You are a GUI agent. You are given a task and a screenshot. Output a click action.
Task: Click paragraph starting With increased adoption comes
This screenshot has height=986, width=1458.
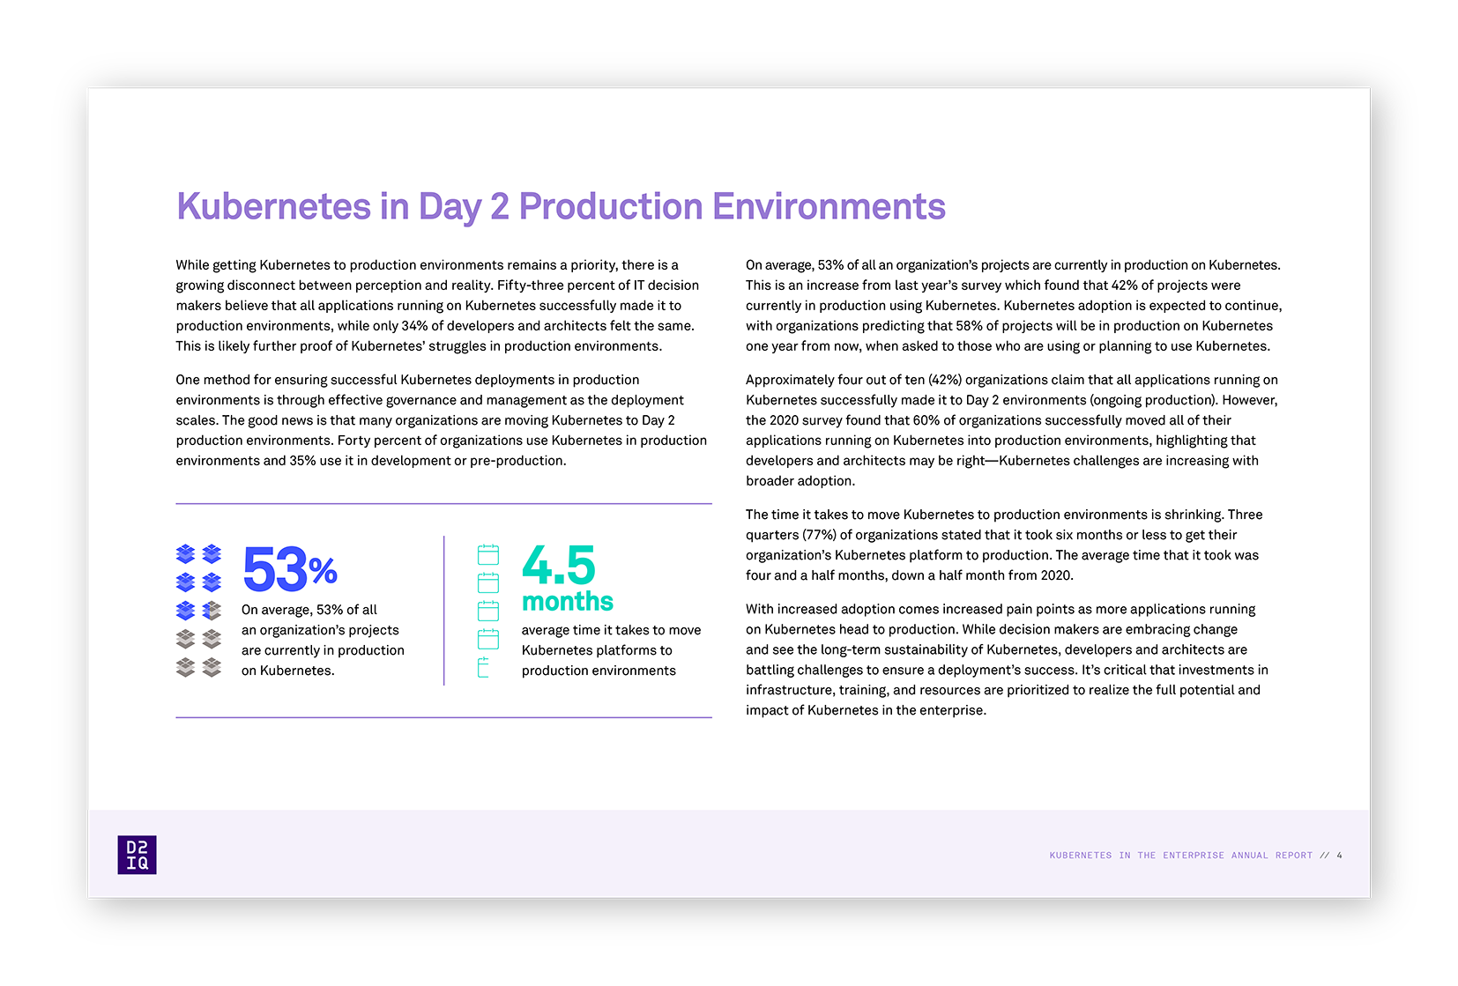click(x=1007, y=660)
